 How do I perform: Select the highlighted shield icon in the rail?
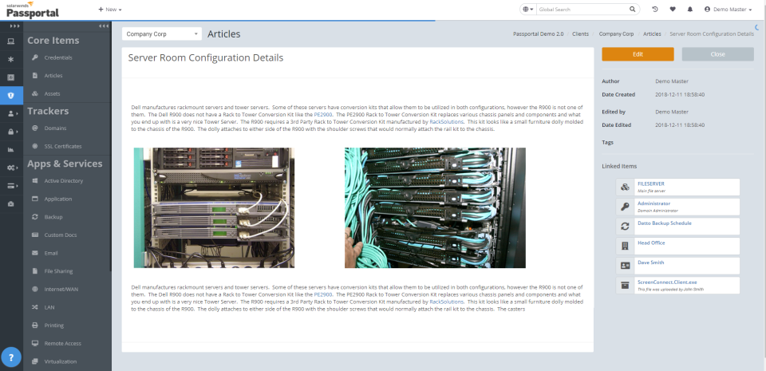(x=10, y=96)
